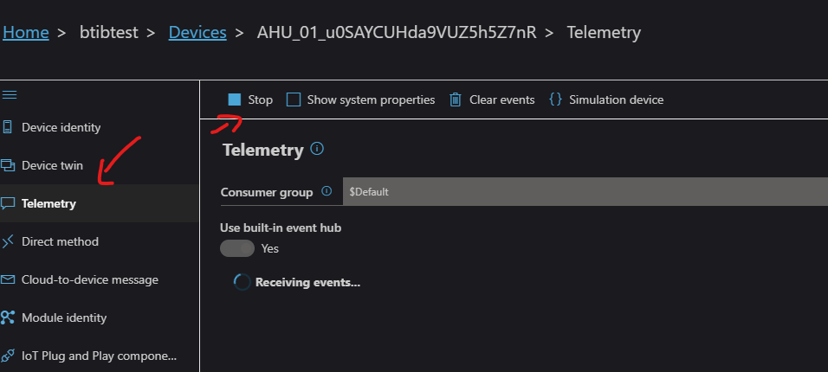Click the Device twin sidebar icon
Image resolution: width=828 pixels, height=372 pixels.
click(x=8, y=165)
